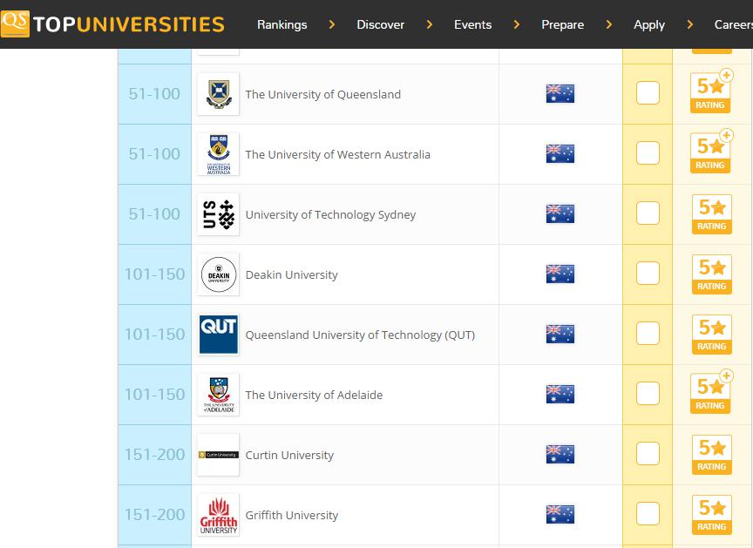Viewport: 753px width, 548px height.
Task: Select the Deakin University circular logo
Action: [218, 274]
